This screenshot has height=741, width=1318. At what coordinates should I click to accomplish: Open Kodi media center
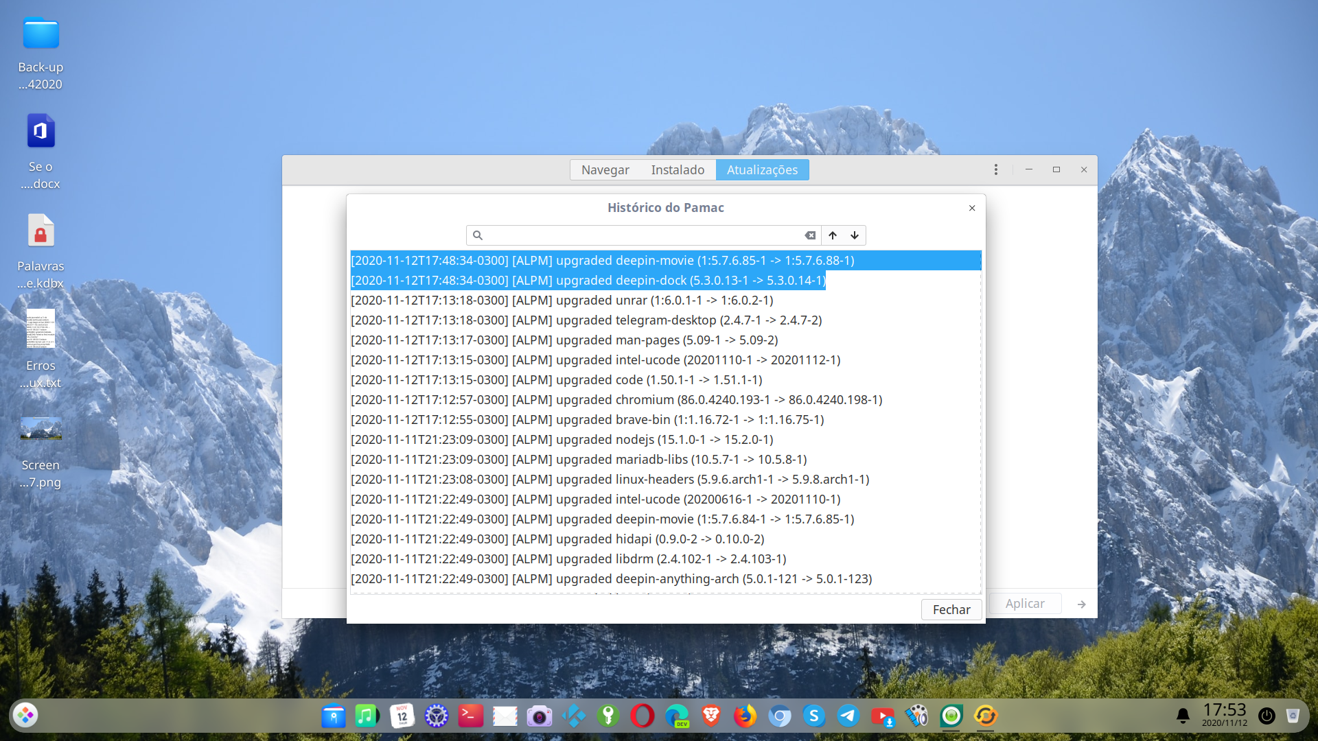click(x=574, y=716)
